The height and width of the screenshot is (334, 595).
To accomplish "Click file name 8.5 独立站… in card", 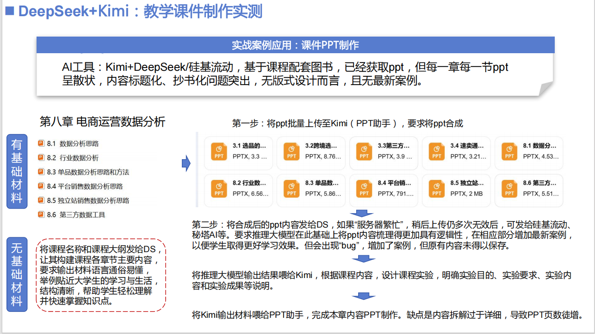I will [x=468, y=183].
